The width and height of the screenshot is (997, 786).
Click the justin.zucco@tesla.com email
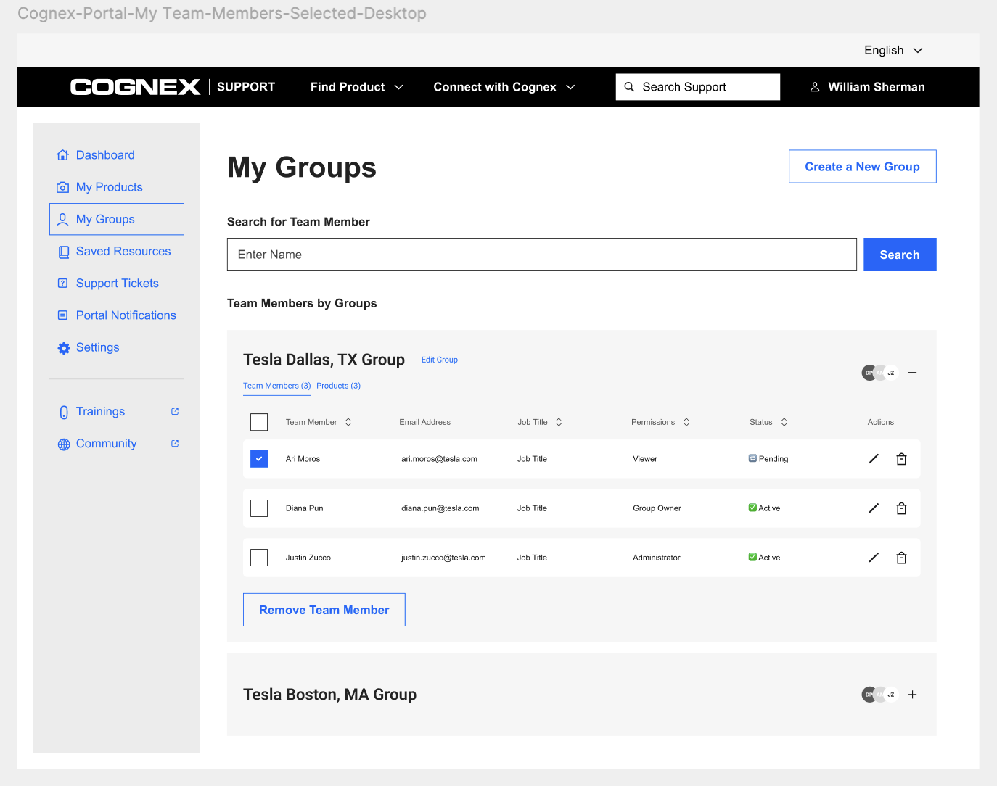pos(443,558)
